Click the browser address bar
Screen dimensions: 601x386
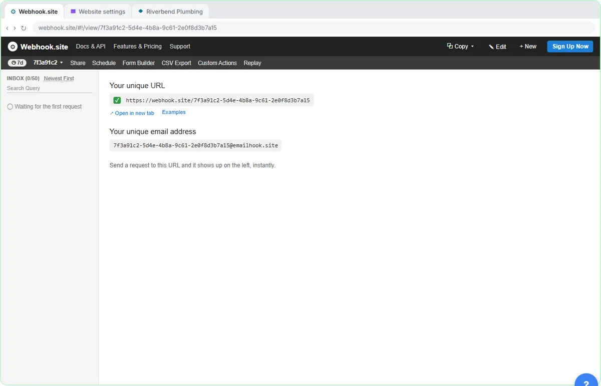coord(314,28)
